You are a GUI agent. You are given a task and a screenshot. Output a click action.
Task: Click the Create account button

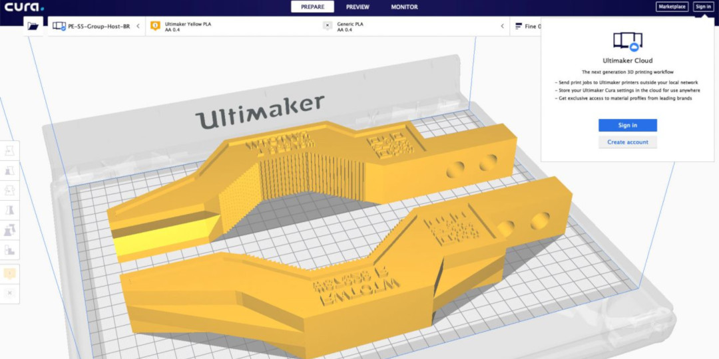coord(627,142)
